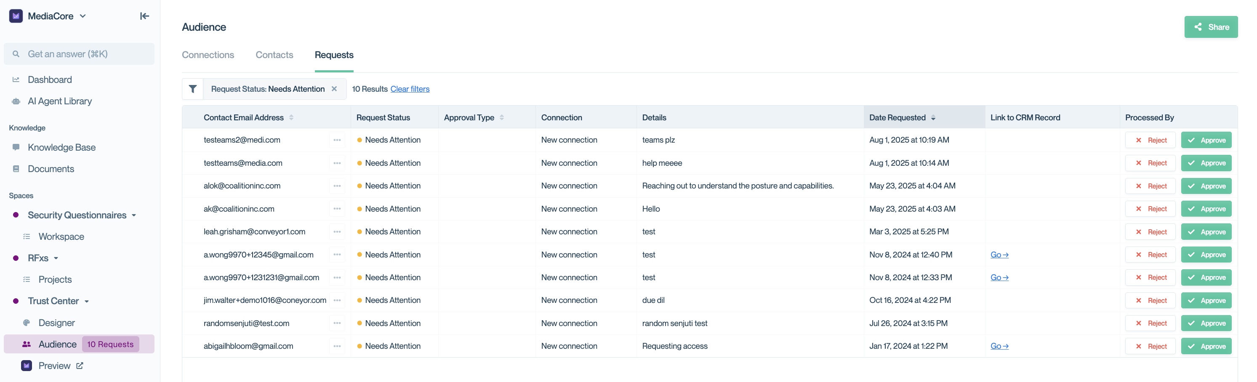Remove the Needs Attention filter chip
The width and height of the screenshot is (1257, 382).
(334, 89)
